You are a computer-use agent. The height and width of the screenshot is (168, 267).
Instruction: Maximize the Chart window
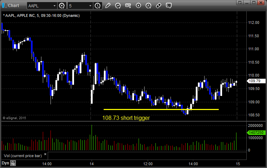click(x=254, y=2)
